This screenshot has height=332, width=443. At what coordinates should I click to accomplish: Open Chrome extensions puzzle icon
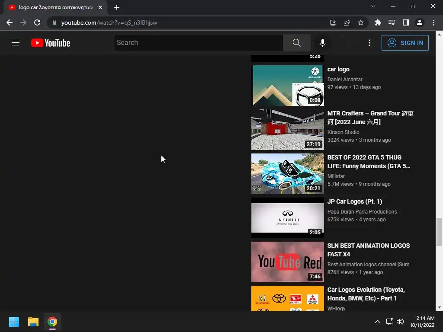[378, 22]
